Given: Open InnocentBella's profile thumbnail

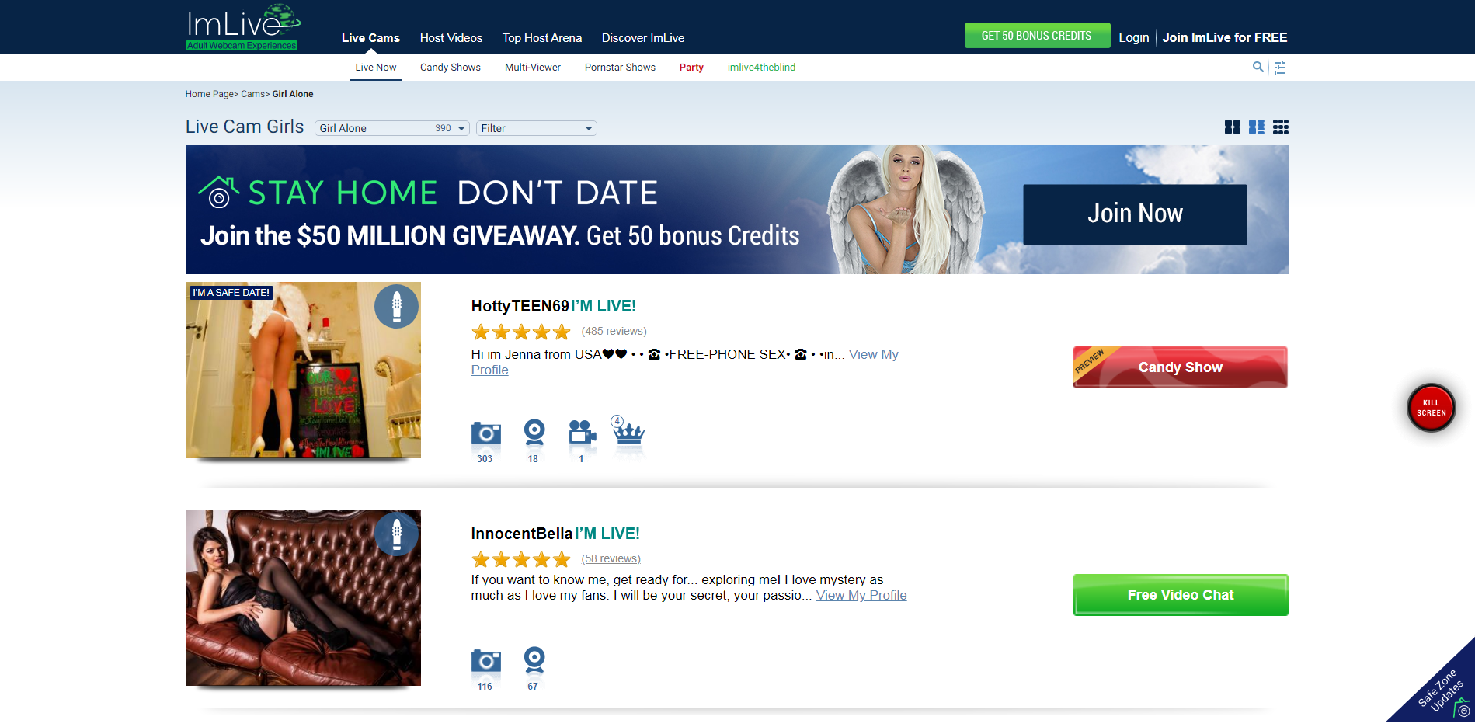Looking at the screenshot, I should (x=303, y=597).
